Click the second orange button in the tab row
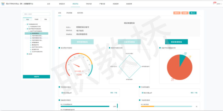 (185, 13)
